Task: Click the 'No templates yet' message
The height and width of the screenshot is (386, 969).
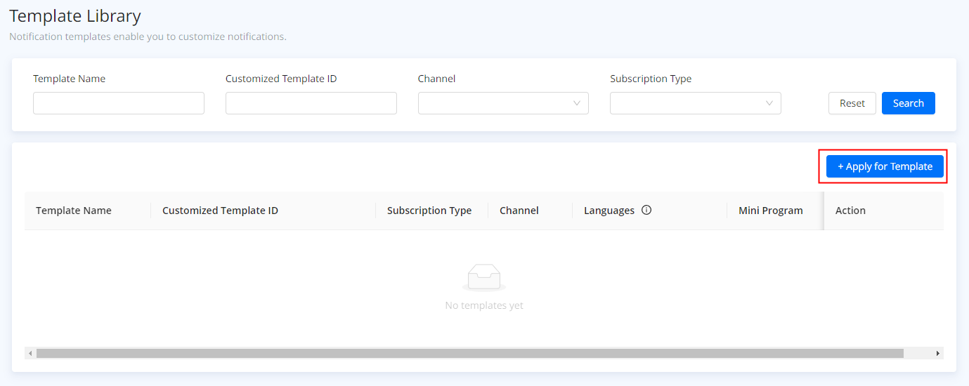Action: click(x=484, y=305)
